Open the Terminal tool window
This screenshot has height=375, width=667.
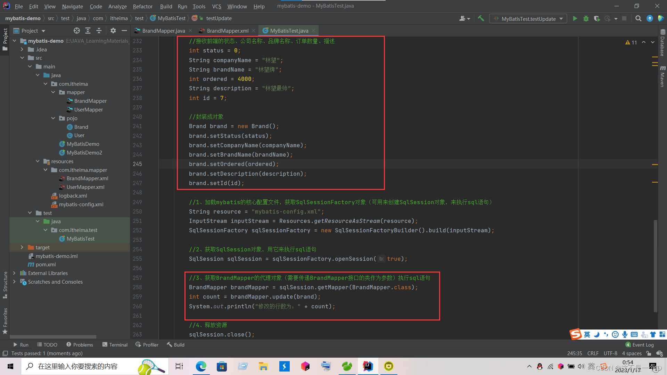115,345
